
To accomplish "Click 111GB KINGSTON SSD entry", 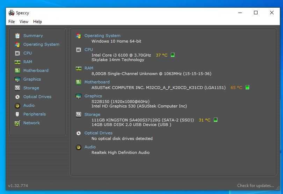I will tap(143, 120).
